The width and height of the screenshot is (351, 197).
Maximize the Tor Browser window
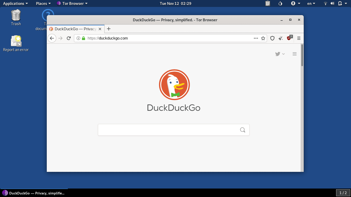(x=290, y=20)
